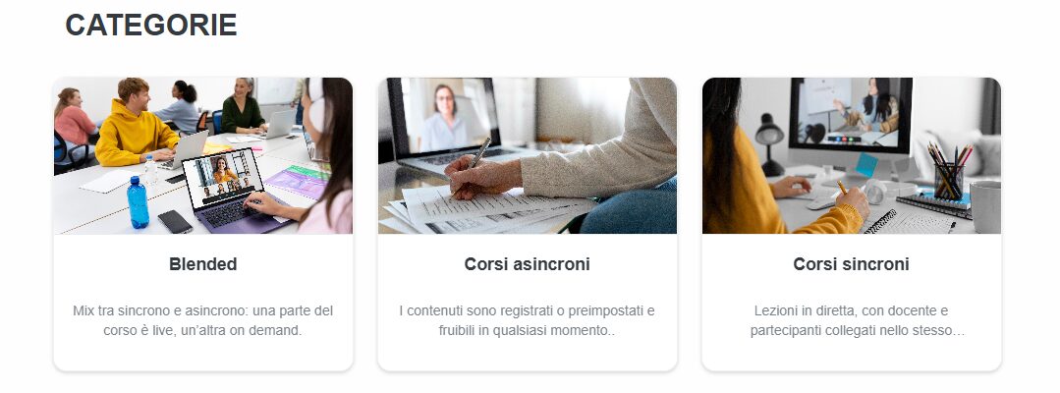Click the purple laptop video call screen

[223, 177]
